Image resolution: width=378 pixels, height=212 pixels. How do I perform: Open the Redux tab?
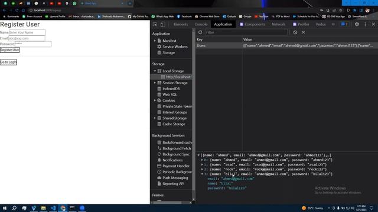321,24
